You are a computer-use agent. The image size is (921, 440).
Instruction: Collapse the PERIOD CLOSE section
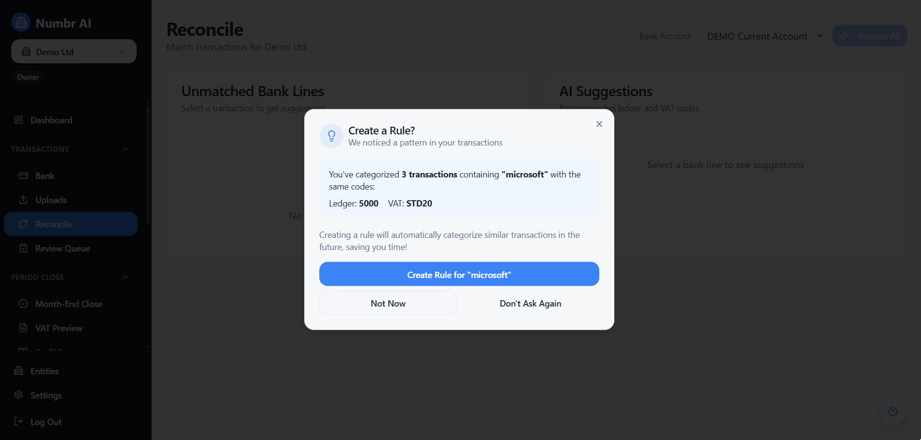[x=125, y=277]
